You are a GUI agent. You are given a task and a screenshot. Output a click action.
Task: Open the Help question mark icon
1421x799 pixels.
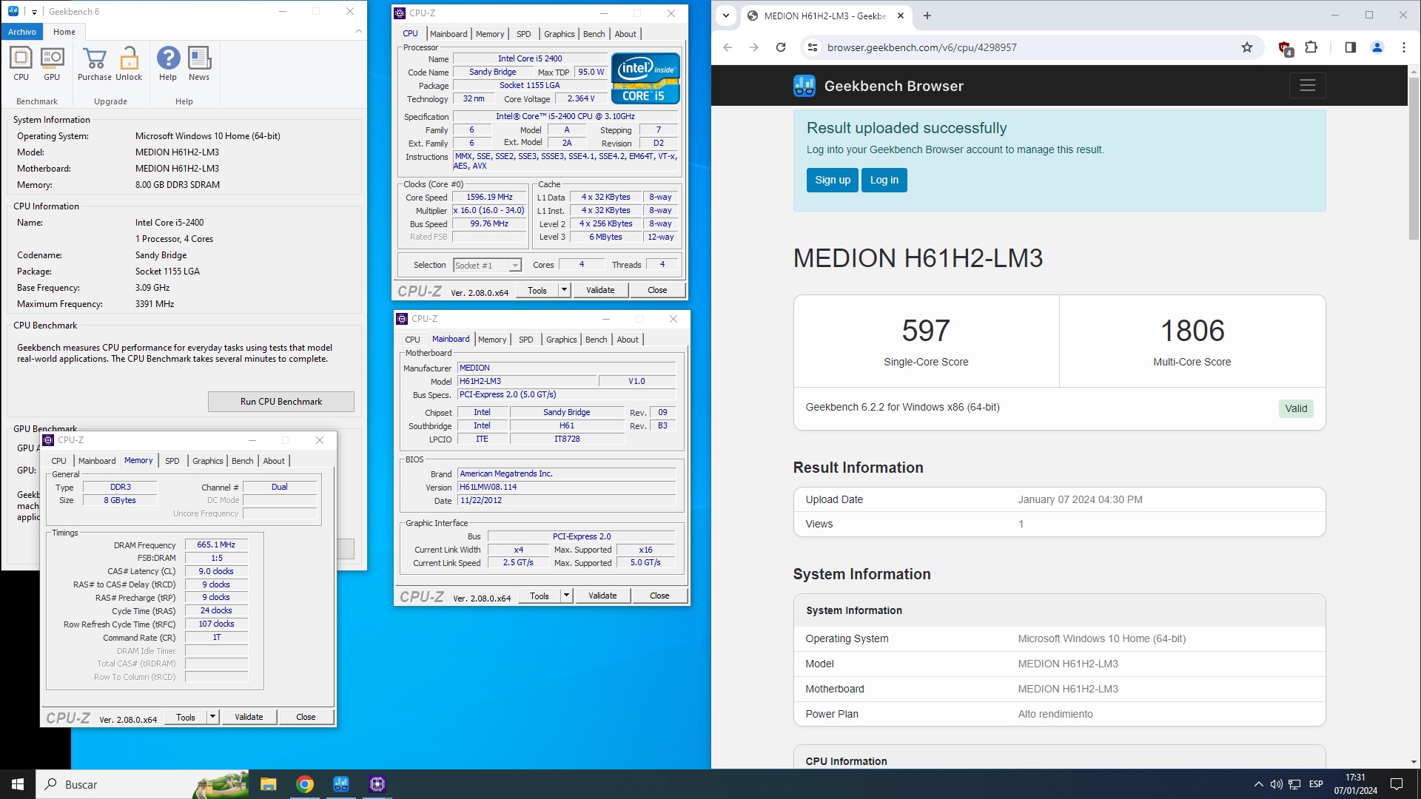pyautogui.click(x=168, y=64)
